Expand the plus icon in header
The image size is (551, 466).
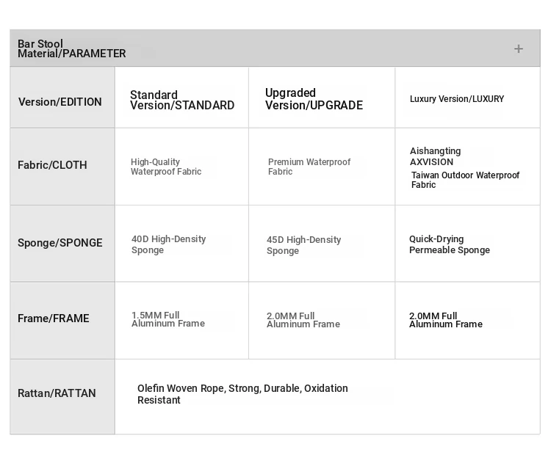click(519, 48)
